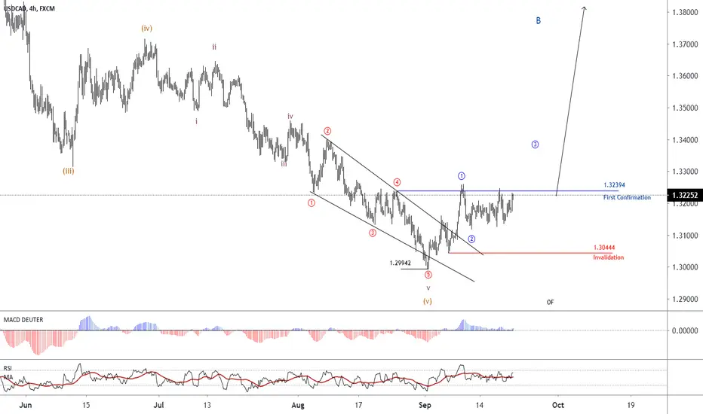
Task: Click the 1.38000 price axis value
Action: click(685, 12)
